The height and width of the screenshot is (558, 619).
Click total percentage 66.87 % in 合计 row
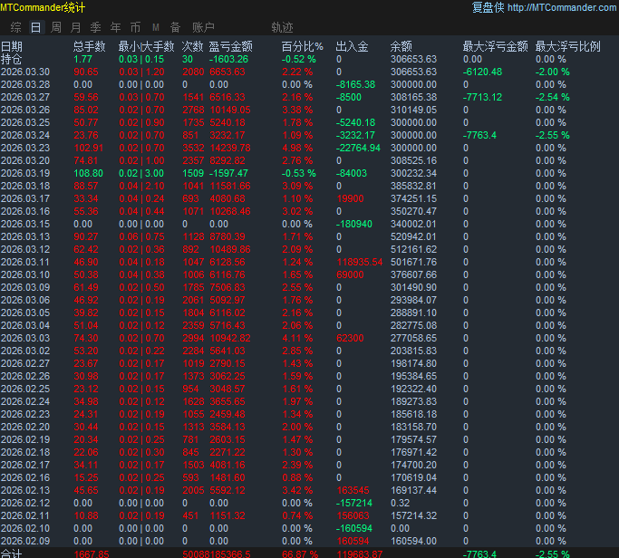[300, 553]
